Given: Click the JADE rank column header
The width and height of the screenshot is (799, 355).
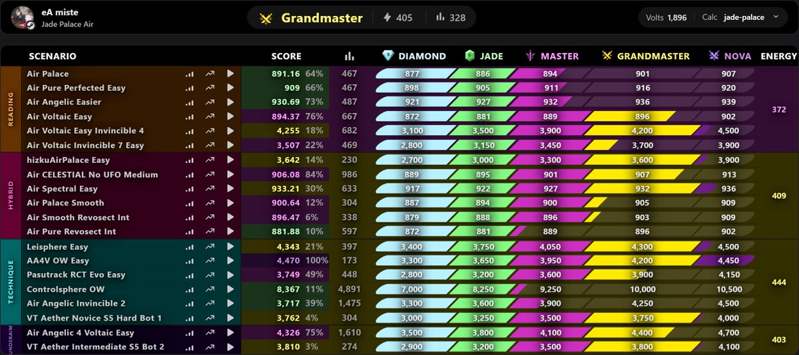Looking at the screenshot, I should click(483, 56).
